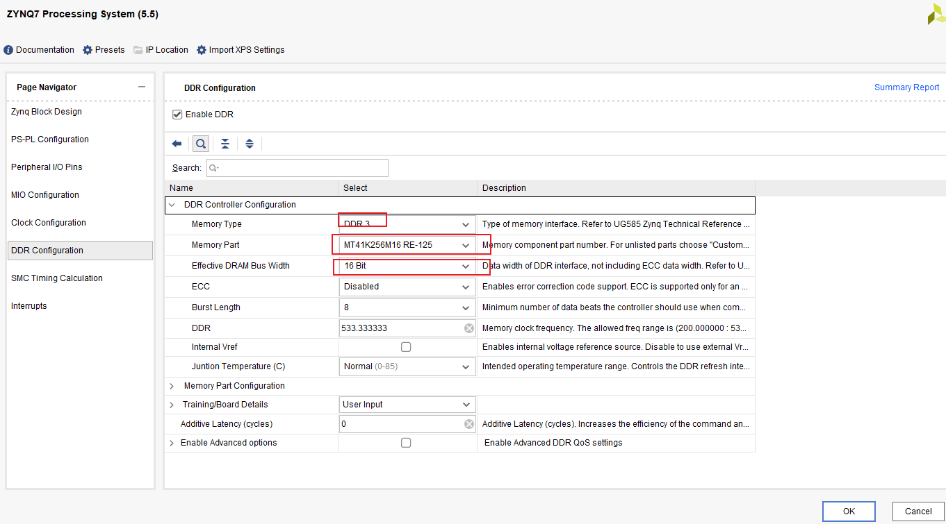Toggle the Internal Vref checkbox
Screen dimensions: 946x524
tap(406, 347)
